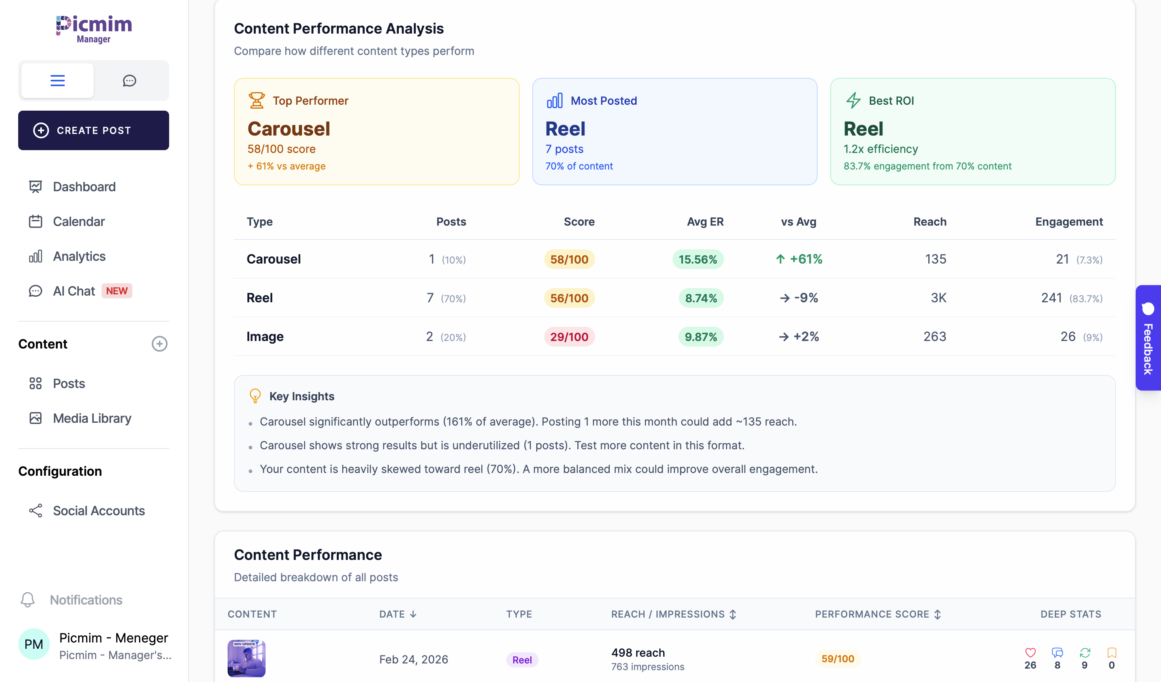Screen dimensions: 1161x682
Task: Open the Calendar page
Action: pyautogui.click(x=79, y=222)
